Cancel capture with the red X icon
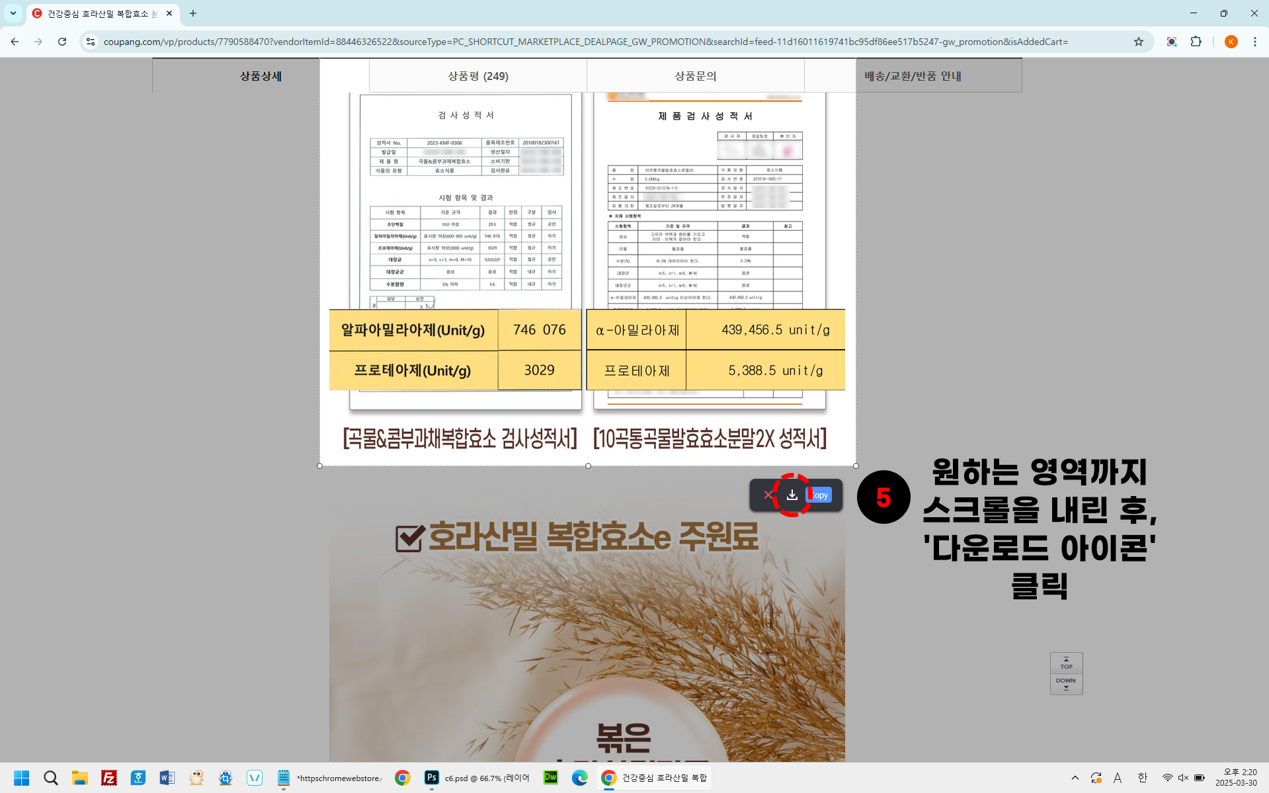The width and height of the screenshot is (1269, 793). point(768,495)
